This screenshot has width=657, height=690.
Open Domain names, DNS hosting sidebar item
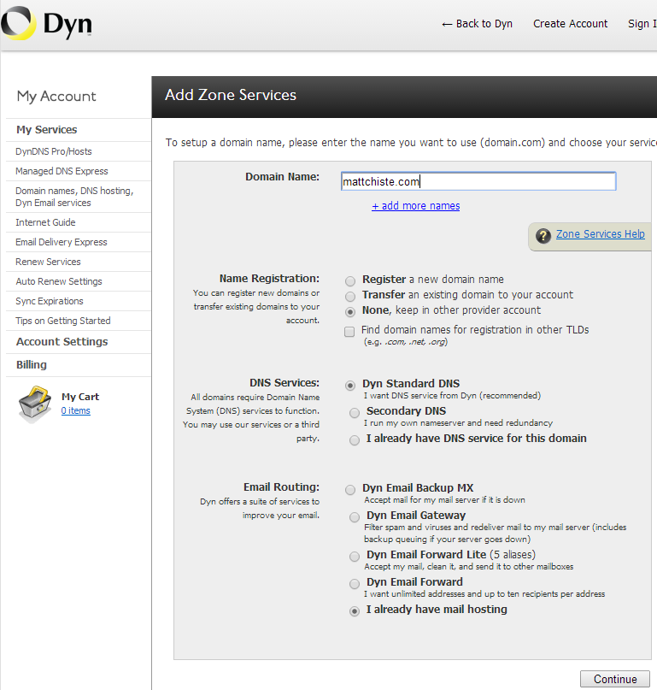[74, 197]
